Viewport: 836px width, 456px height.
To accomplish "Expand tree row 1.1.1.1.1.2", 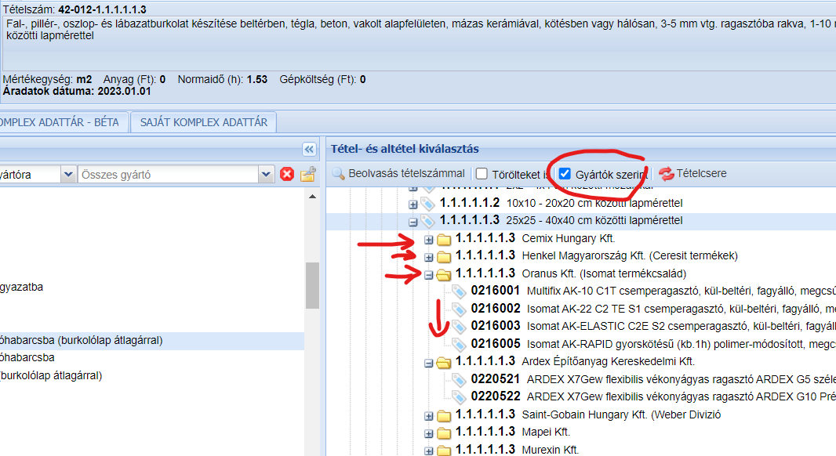I will (x=413, y=204).
